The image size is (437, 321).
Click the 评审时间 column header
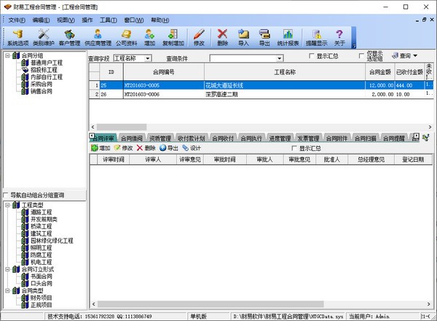[x=113, y=159]
